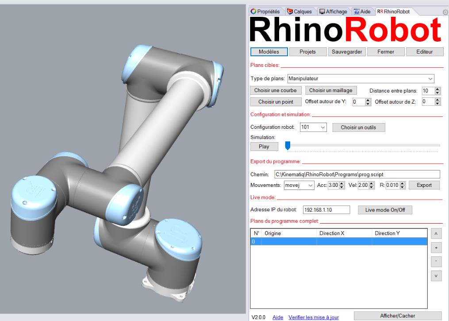Move selected plane down with v button

coord(435,275)
